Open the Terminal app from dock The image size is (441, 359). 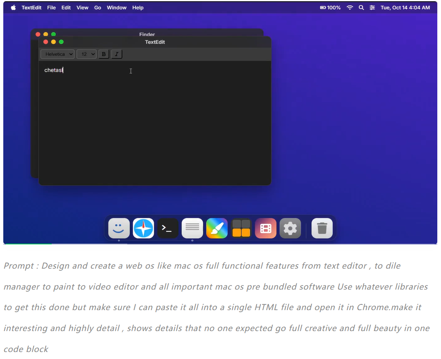point(168,228)
